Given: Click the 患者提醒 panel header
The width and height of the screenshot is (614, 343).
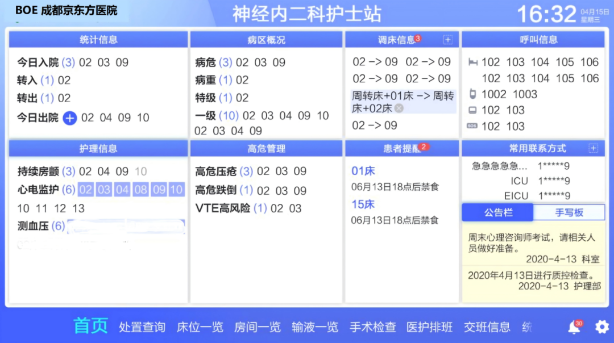Looking at the screenshot, I should coord(401,148).
